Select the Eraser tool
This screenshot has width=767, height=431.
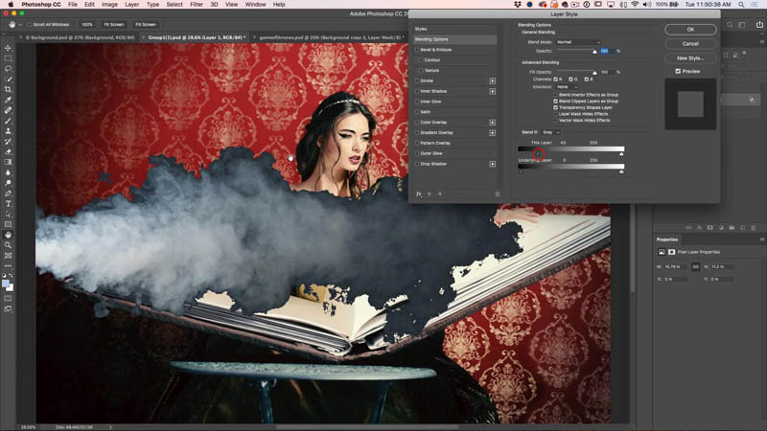click(x=8, y=151)
